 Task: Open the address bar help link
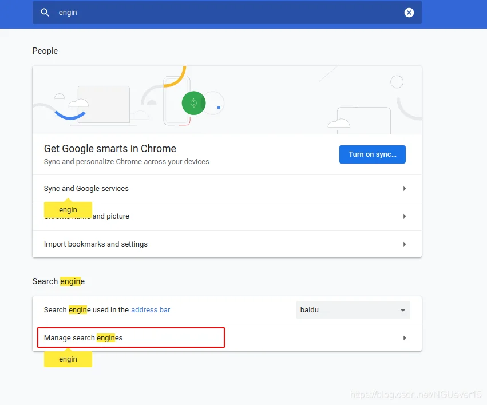(151, 309)
